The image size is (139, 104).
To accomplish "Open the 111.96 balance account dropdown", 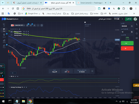I will click(x=118, y=19).
